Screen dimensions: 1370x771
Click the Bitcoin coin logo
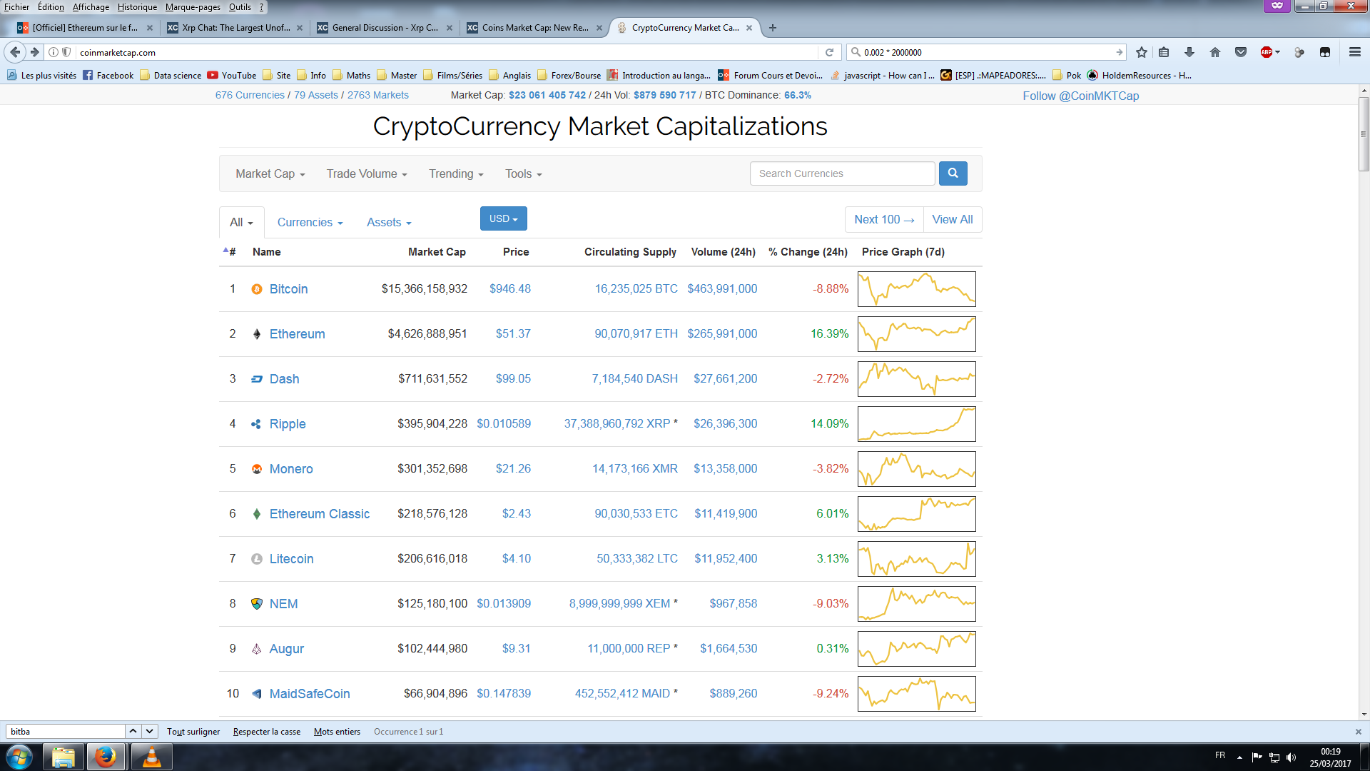tap(257, 289)
